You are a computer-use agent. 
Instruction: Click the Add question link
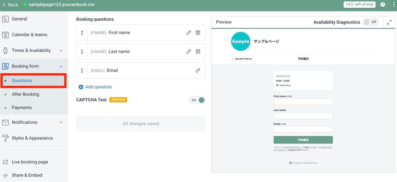[95, 87]
